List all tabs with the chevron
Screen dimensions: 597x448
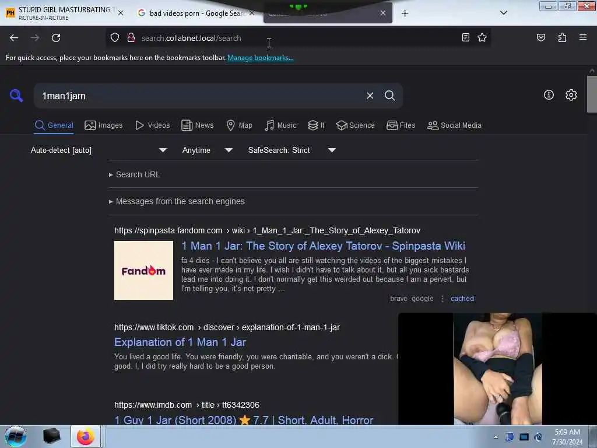[503, 13]
